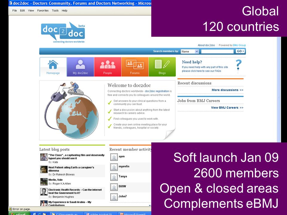The width and height of the screenshot is (287, 215).
Task: Click the member search text field
Action: 217,51
